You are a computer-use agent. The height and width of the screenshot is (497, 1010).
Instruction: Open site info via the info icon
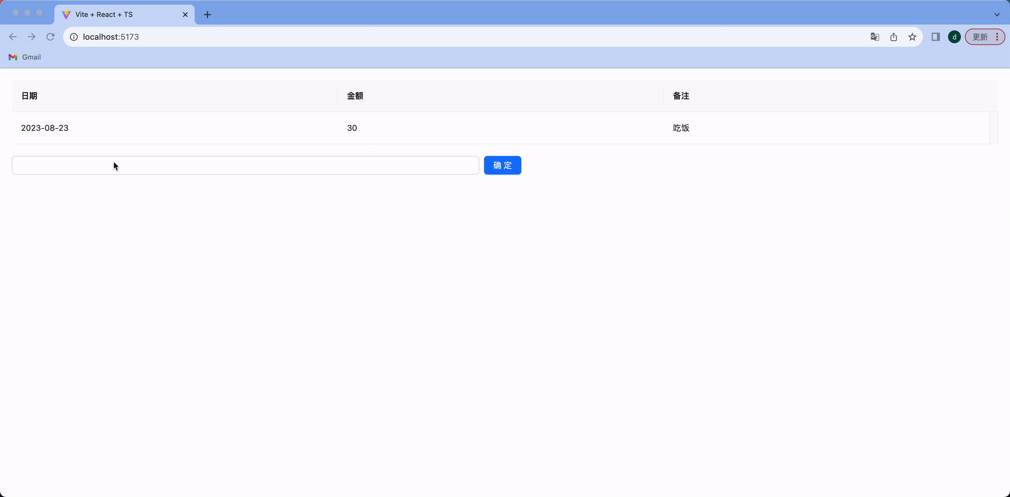pos(73,37)
